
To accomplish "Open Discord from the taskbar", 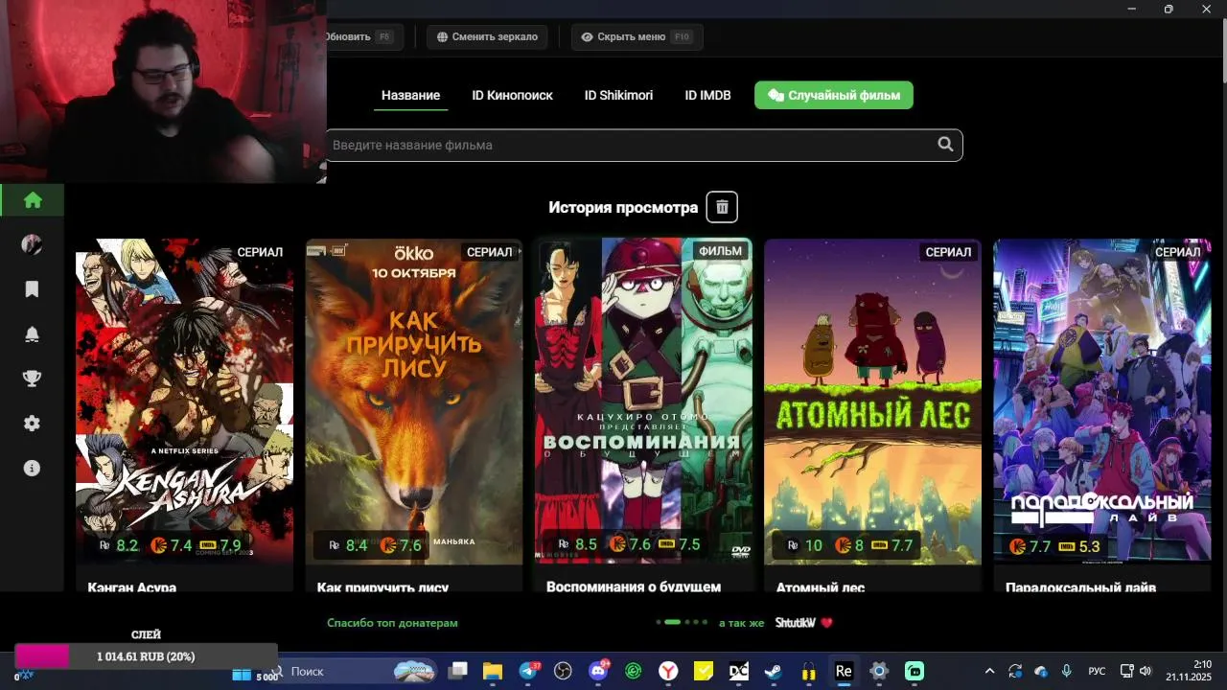I will coord(599,671).
